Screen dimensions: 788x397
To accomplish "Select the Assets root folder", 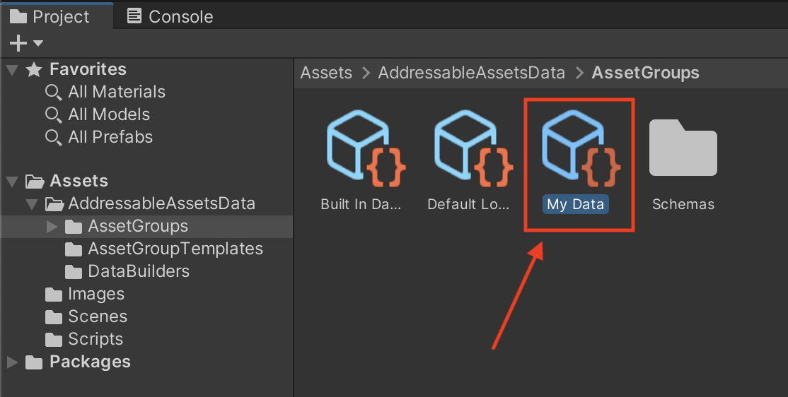I will 79,181.
